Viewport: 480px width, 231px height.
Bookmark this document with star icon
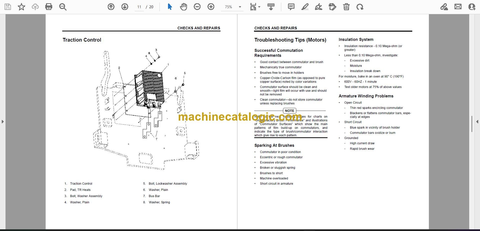pyautogui.click(x=21, y=7)
